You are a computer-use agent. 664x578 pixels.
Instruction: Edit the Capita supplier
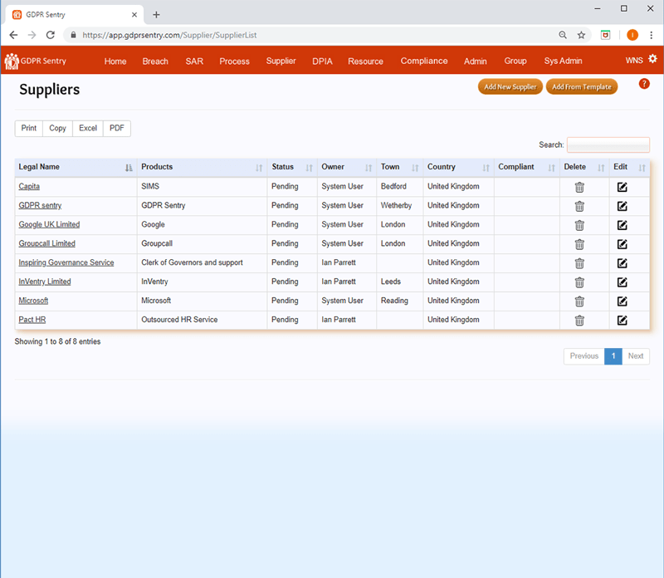622,187
